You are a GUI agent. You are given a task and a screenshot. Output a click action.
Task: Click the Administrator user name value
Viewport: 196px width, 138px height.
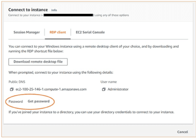click(x=118, y=89)
